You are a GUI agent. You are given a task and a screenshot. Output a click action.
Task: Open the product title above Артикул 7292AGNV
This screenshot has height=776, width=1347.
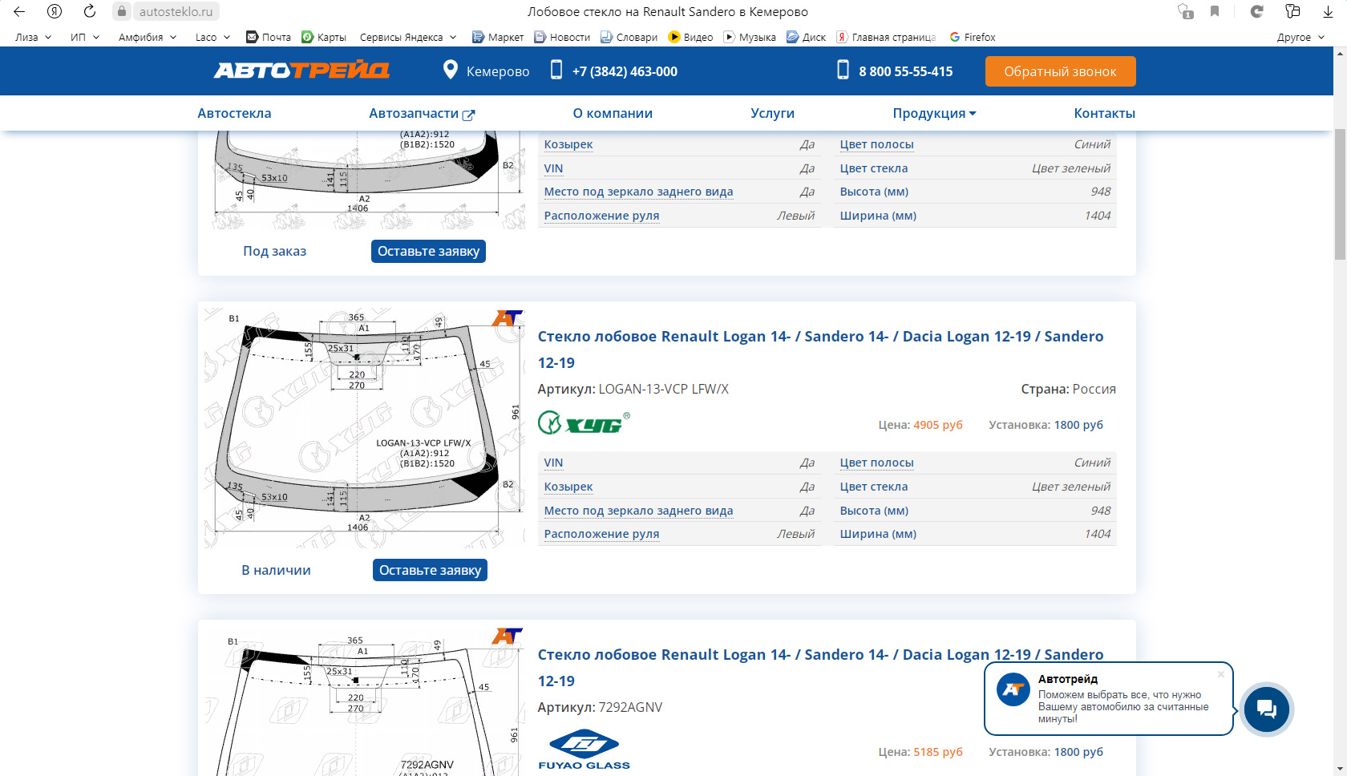tap(820, 668)
